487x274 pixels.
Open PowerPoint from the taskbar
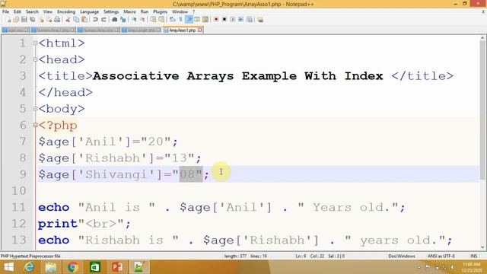coord(117,267)
